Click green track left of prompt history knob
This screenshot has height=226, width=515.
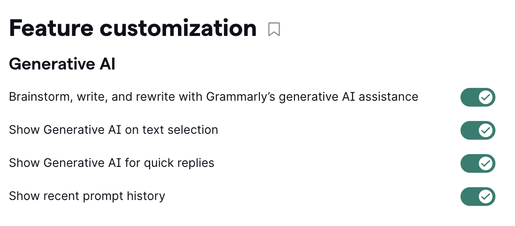click(x=469, y=197)
